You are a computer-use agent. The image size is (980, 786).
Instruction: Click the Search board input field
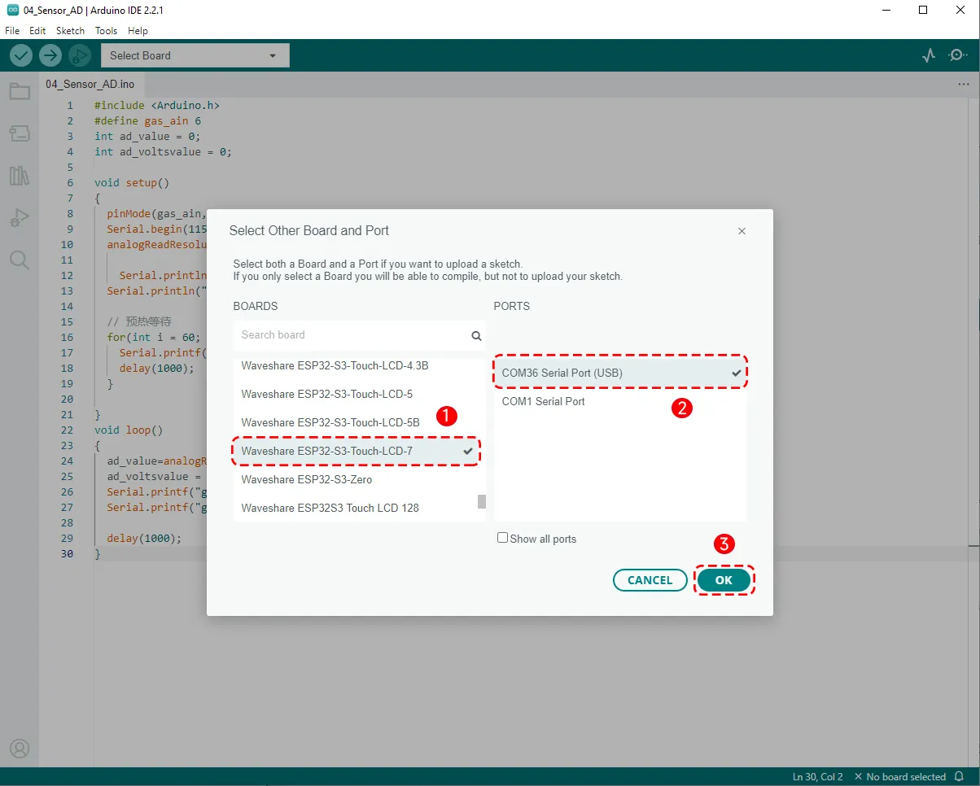click(x=354, y=335)
